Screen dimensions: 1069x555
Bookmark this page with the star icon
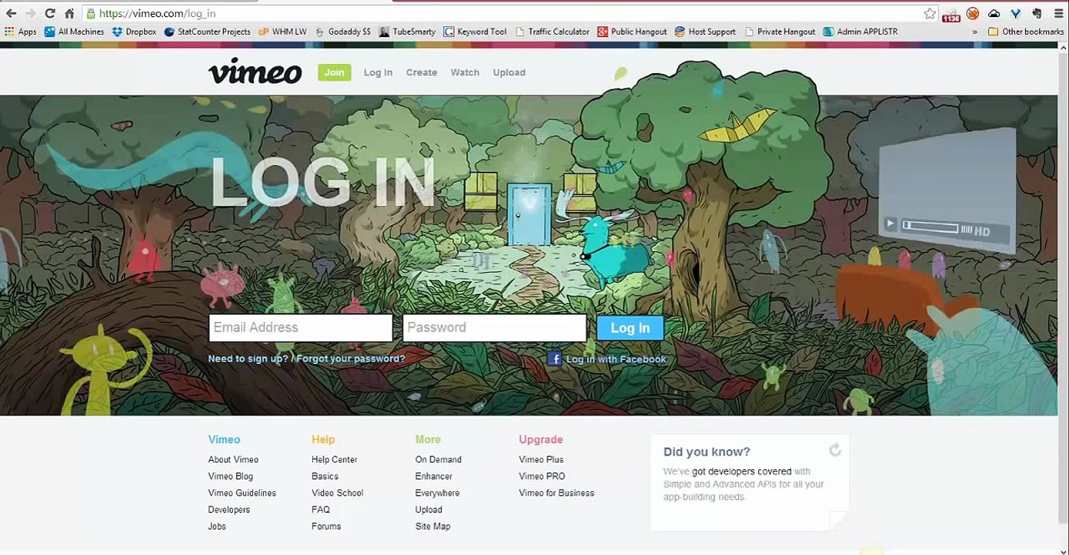(930, 13)
